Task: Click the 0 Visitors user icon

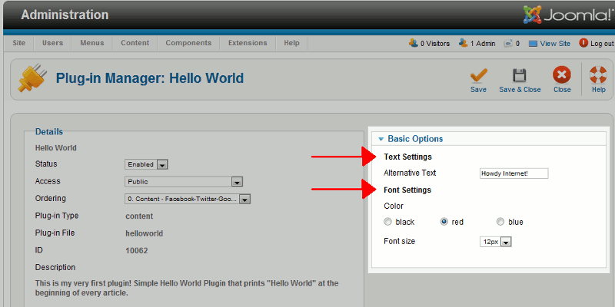Action: 414,43
